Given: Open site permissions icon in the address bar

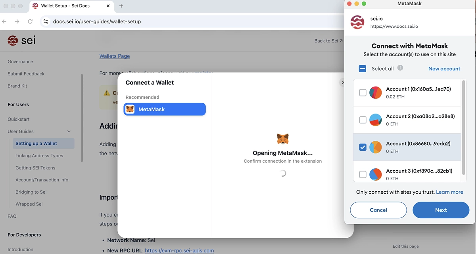Looking at the screenshot, I should [46, 21].
